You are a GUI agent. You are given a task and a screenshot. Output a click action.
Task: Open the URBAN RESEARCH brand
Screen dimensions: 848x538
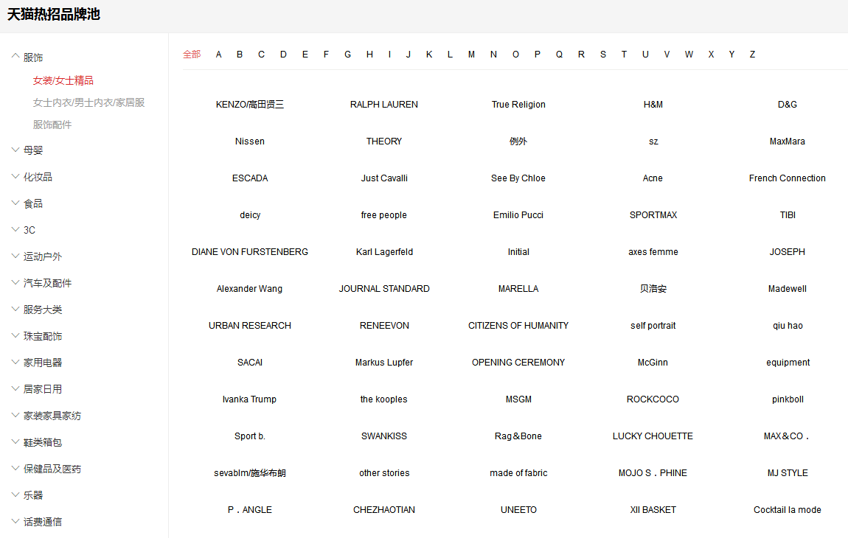[x=250, y=326]
